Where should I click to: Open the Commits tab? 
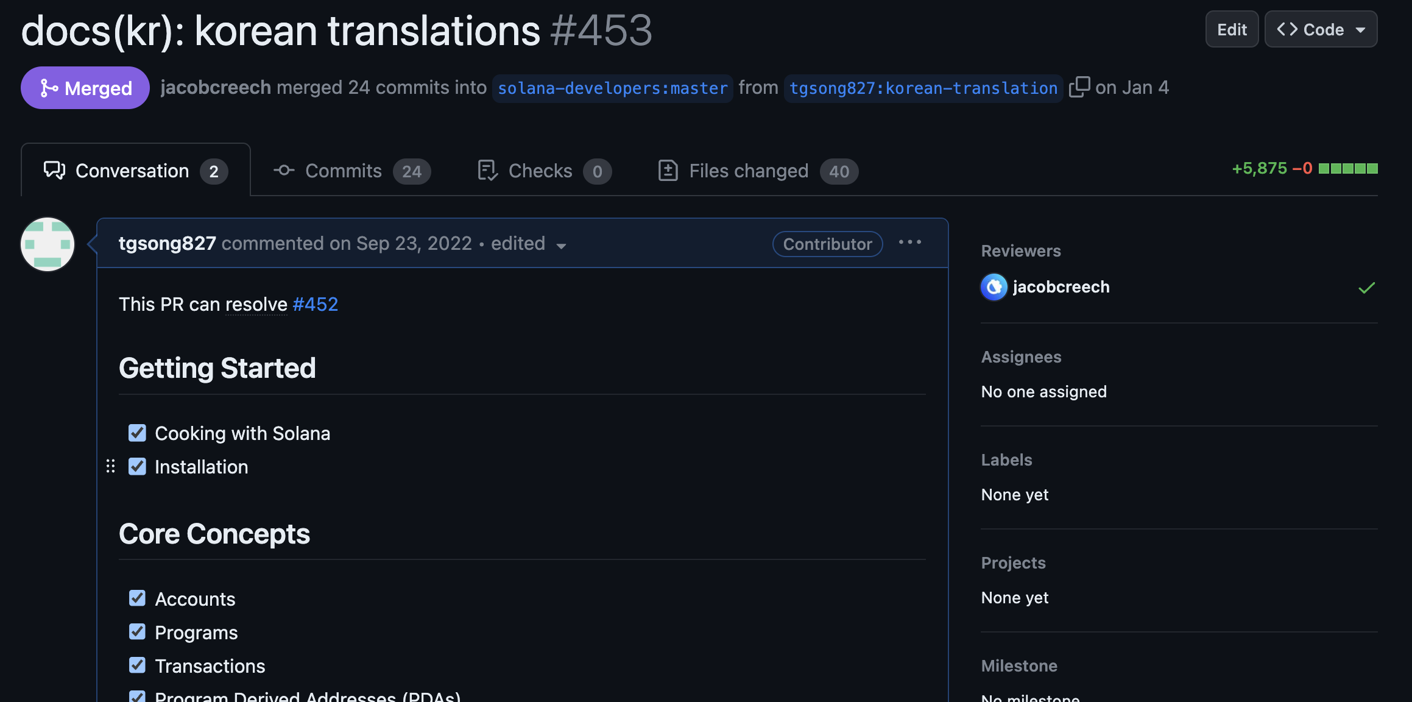coord(352,171)
